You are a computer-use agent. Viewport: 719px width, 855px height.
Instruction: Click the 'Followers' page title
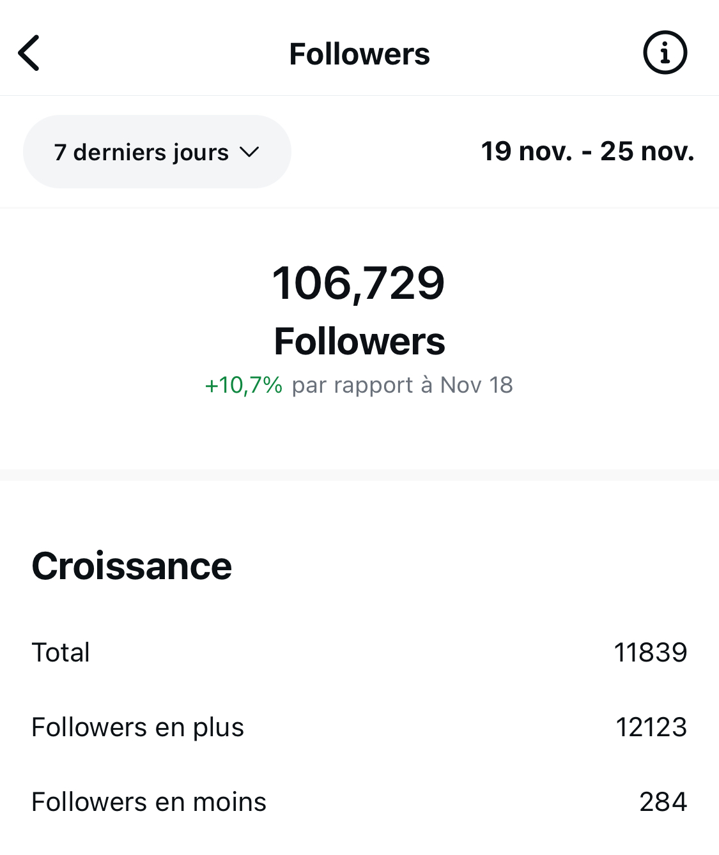click(x=359, y=54)
